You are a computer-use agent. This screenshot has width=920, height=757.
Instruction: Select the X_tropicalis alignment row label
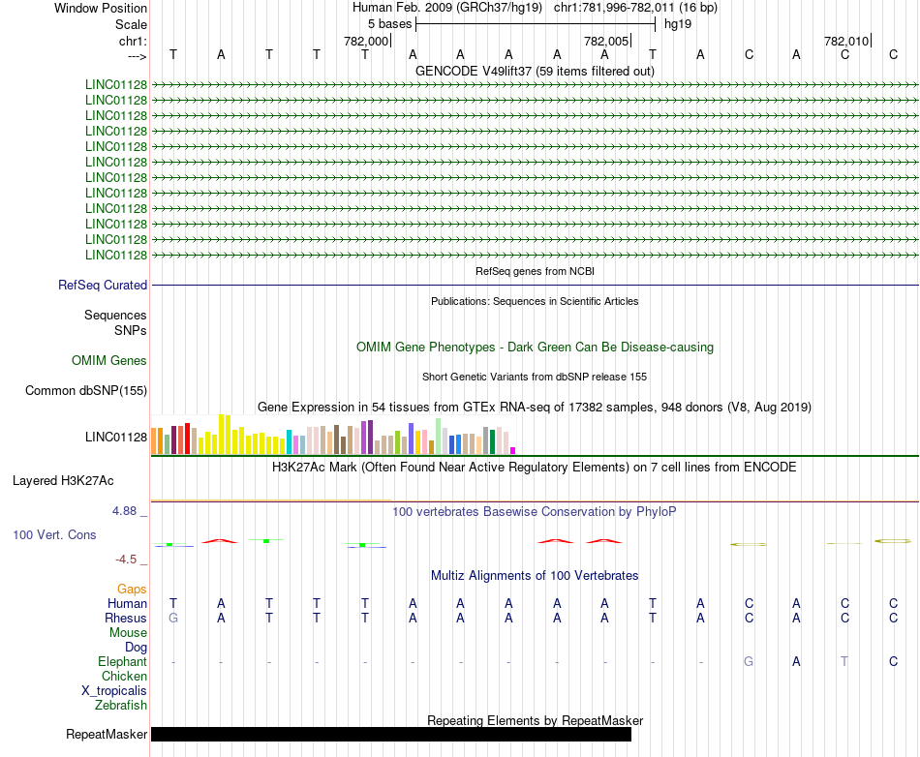[114, 691]
